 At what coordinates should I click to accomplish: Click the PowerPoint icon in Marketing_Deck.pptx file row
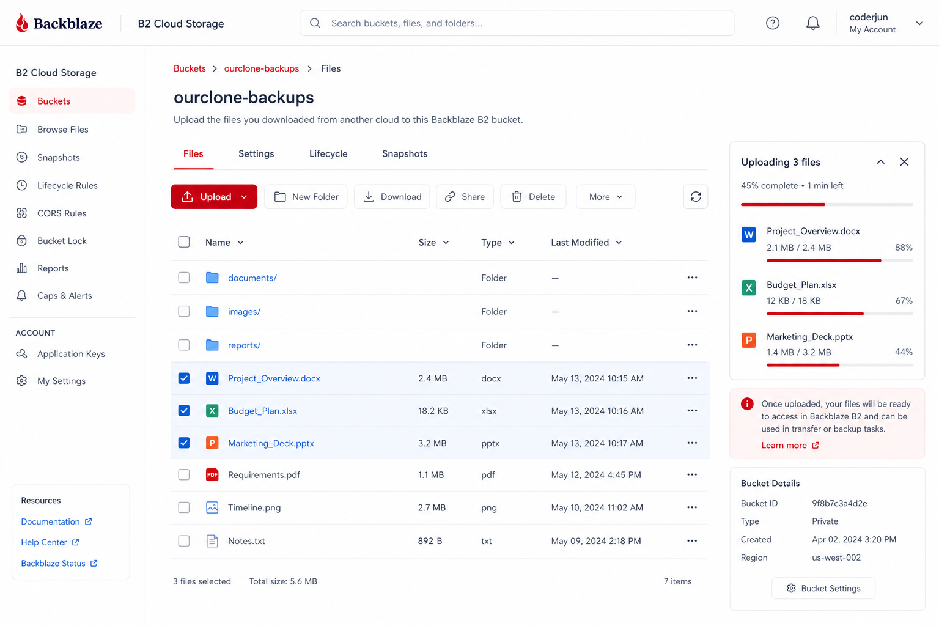pos(212,443)
